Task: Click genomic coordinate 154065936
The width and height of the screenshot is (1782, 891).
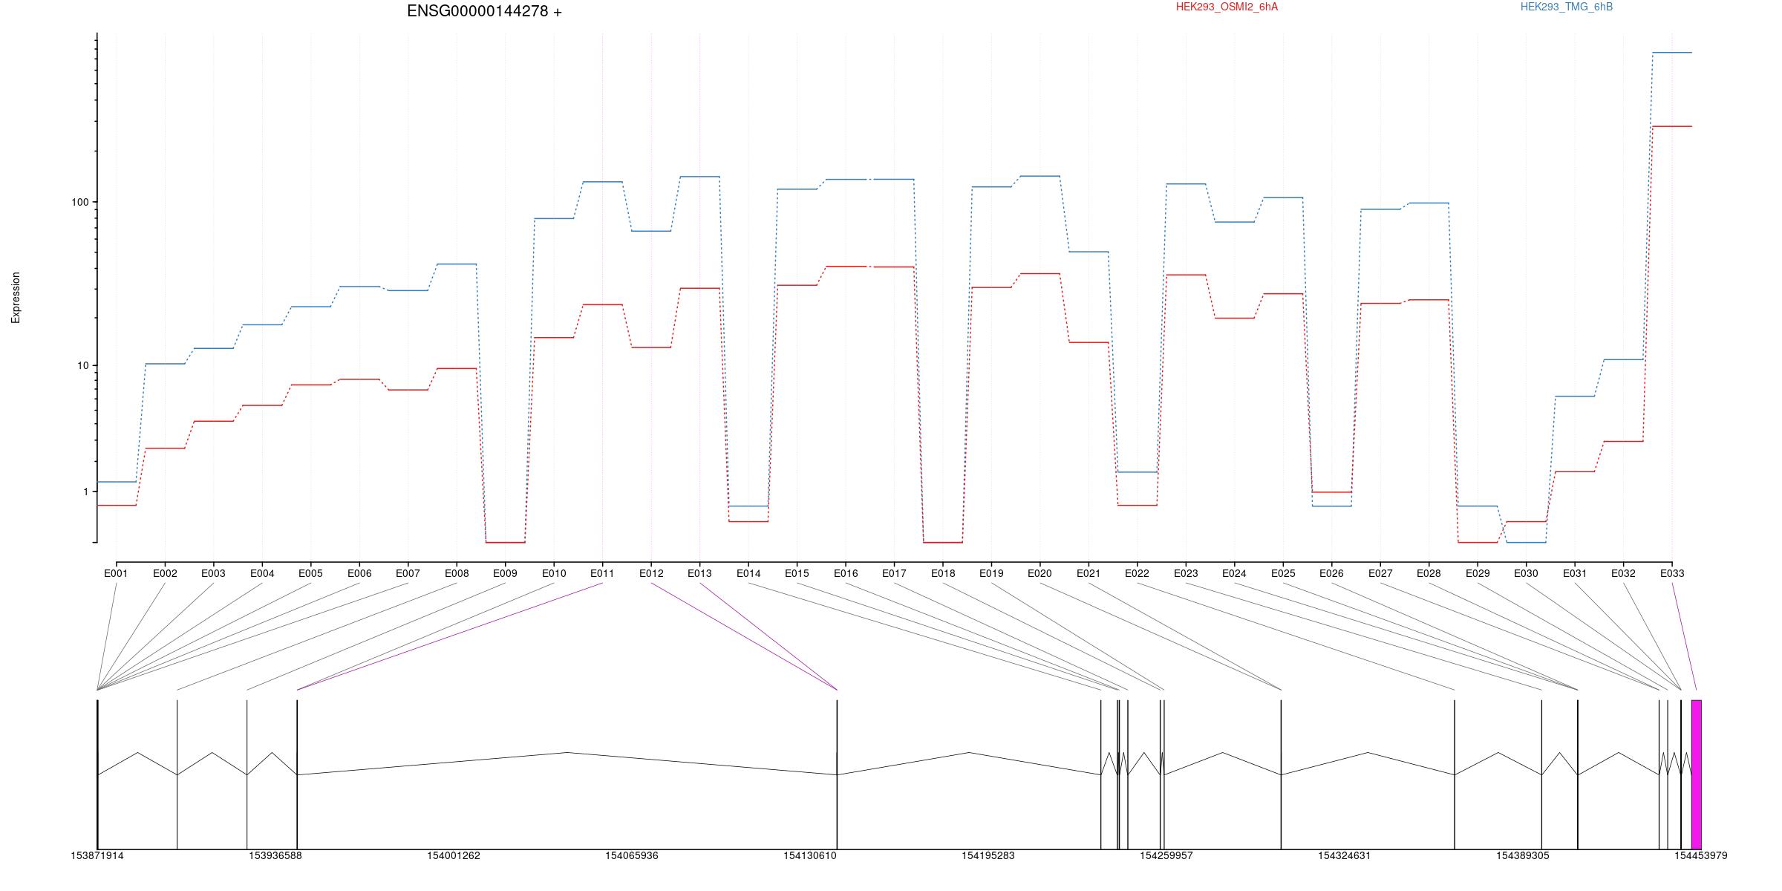Action: [632, 855]
